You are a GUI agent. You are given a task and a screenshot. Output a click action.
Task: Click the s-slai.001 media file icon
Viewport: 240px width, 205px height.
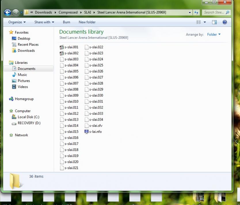62,47
